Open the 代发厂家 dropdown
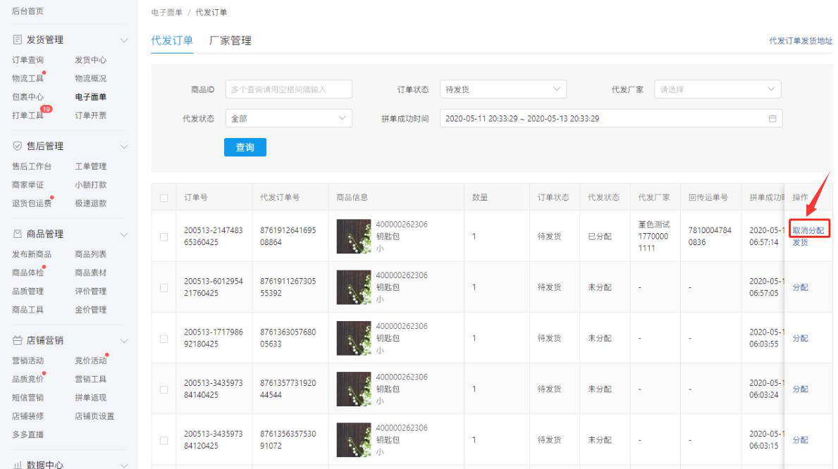This screenshot has width=838, height=469. (x=718, y=89)
